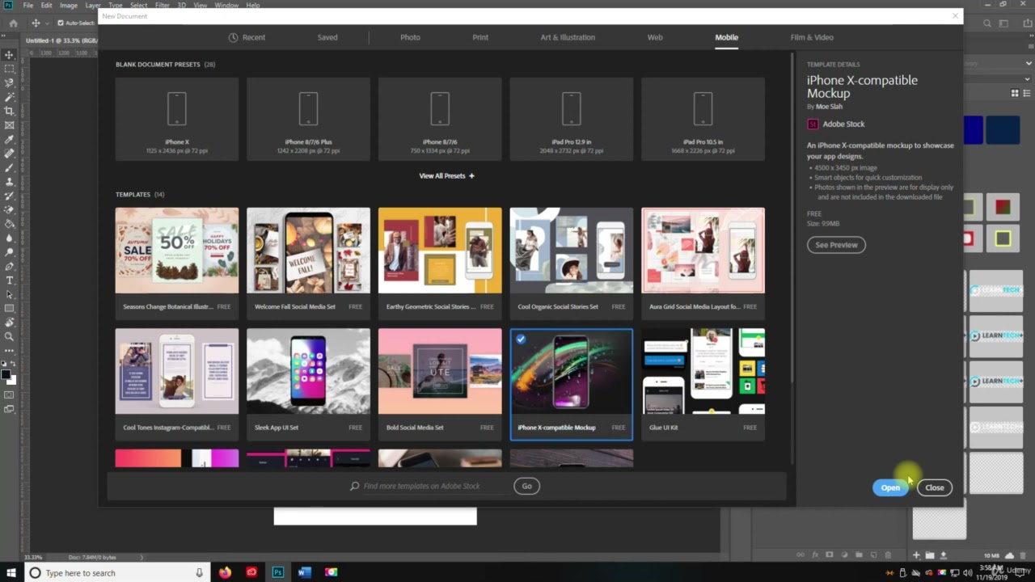Toggle Quick Mask mode icon

(x=10, y=394)
